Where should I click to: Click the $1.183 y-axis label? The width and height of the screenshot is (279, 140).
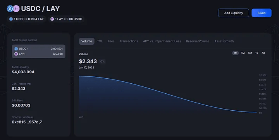pos(262,94)
